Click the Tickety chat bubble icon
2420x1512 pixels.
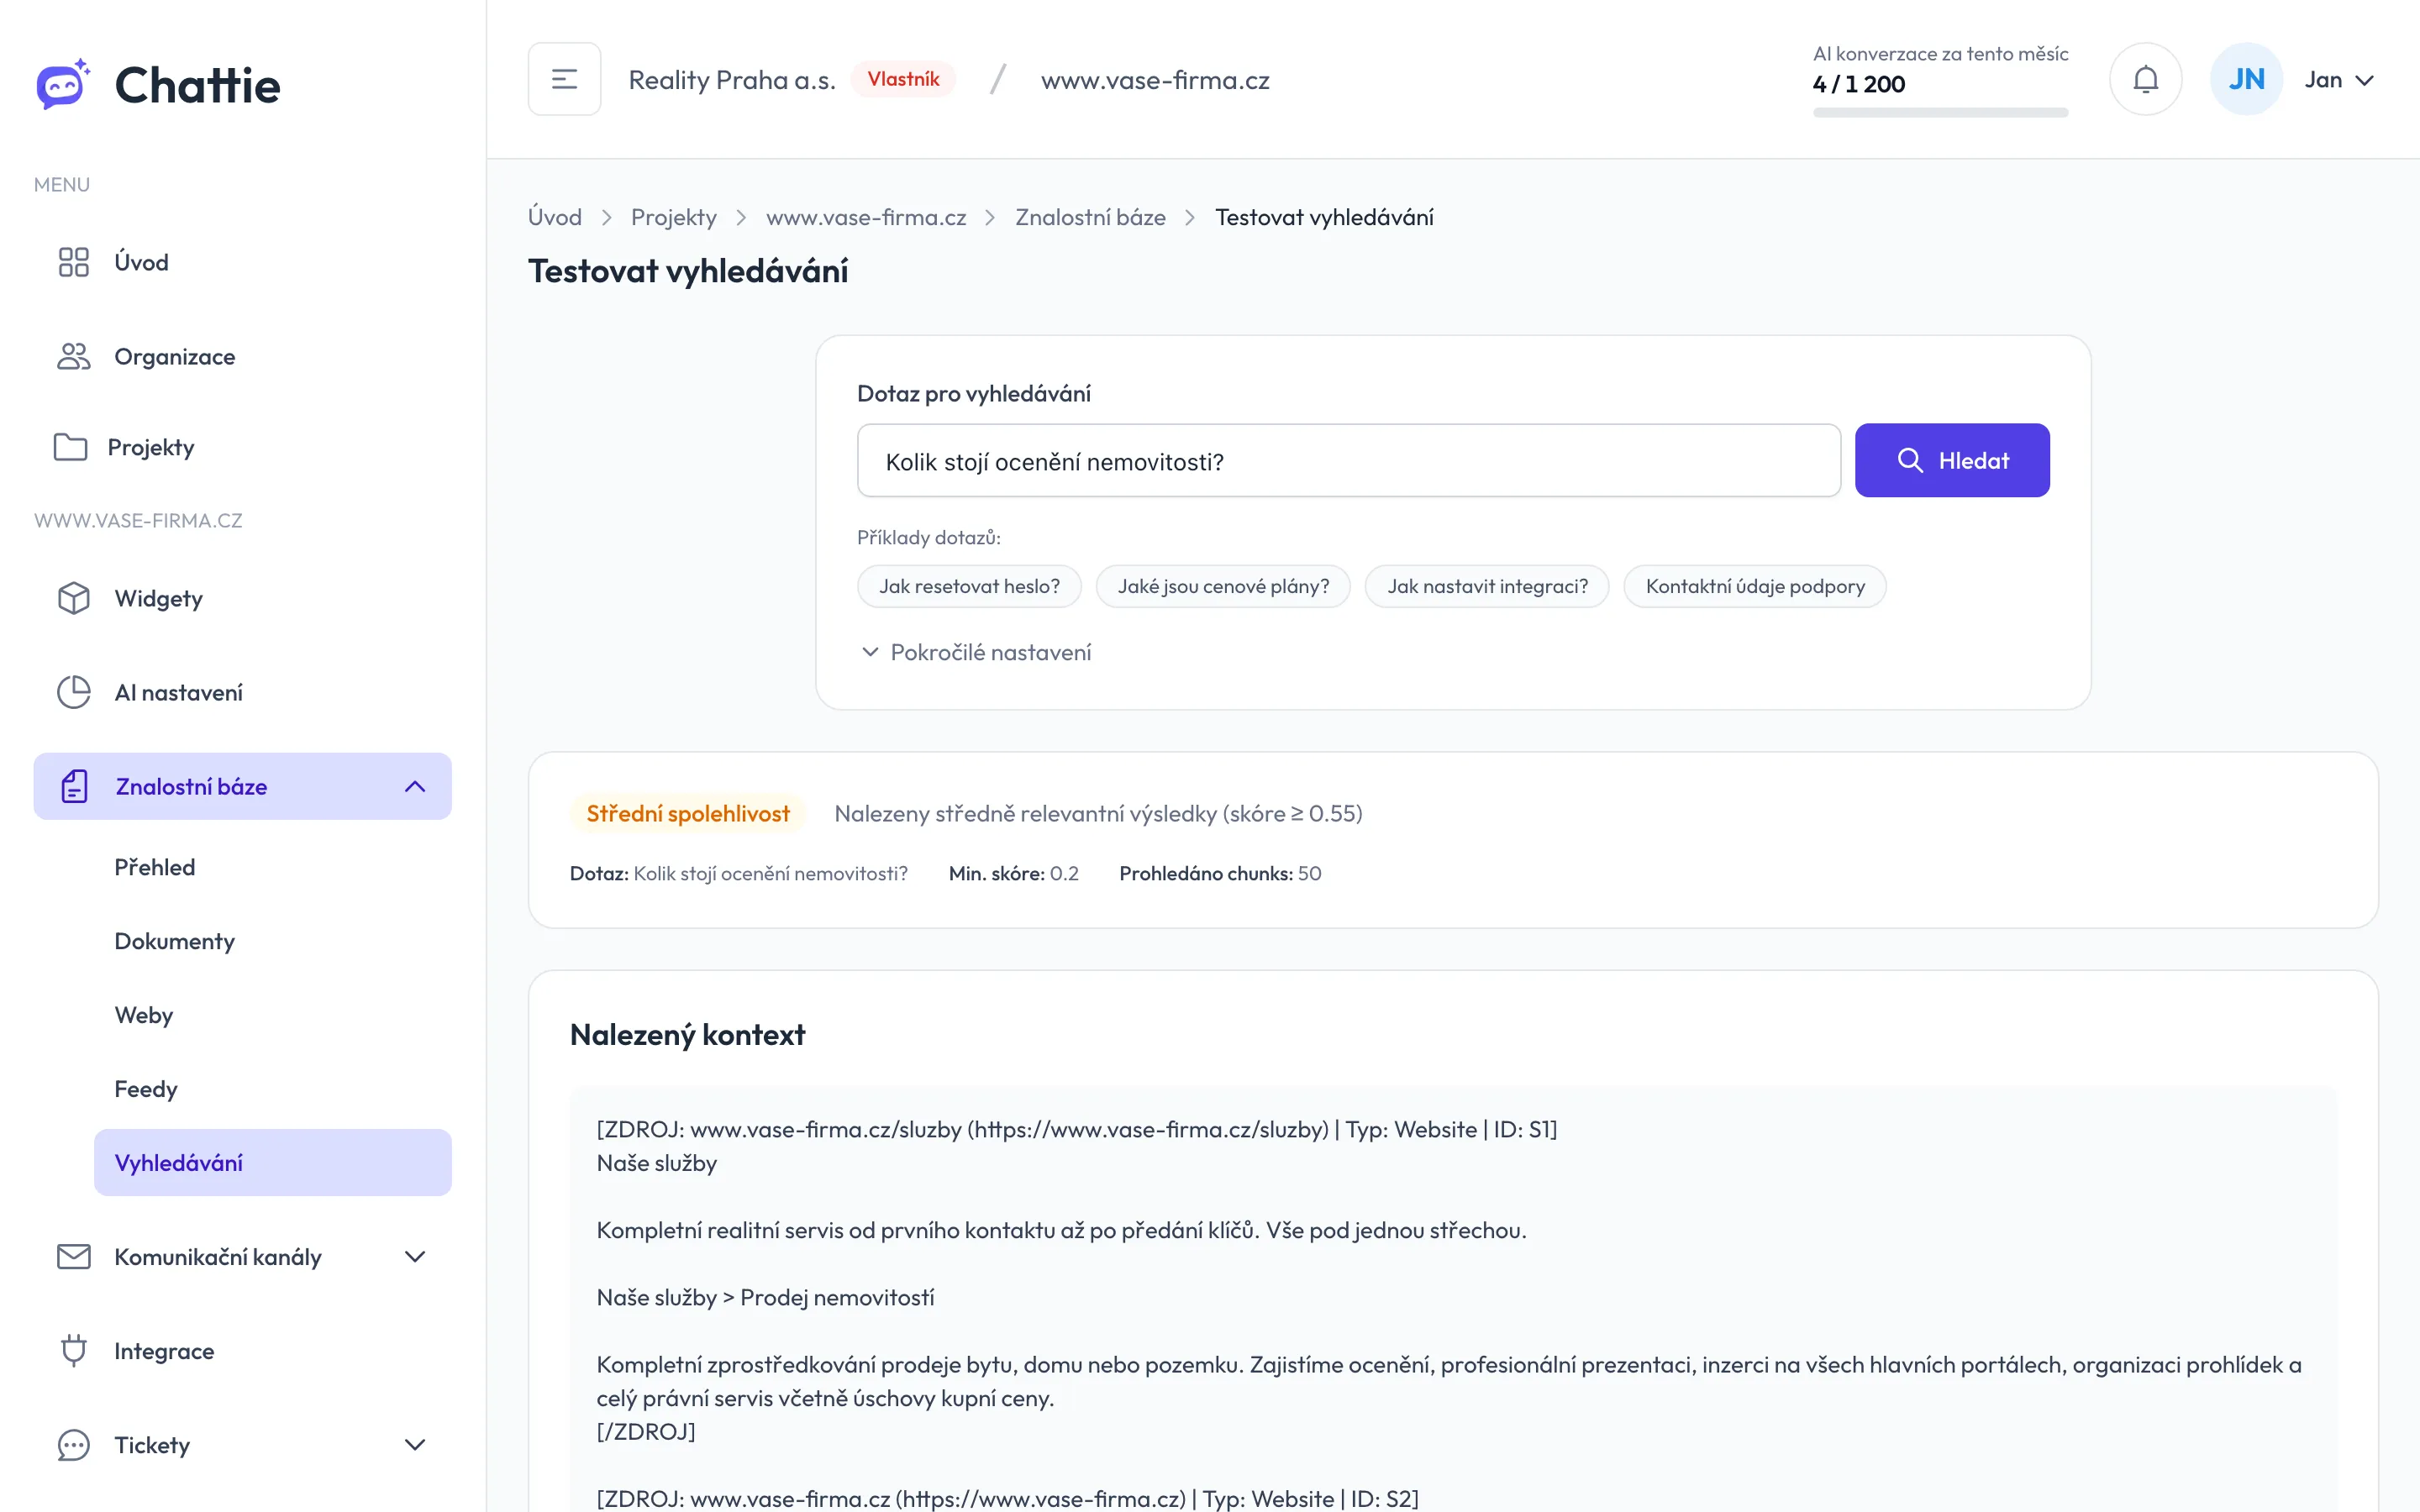pyautogui.click(x=74, y=1445)
